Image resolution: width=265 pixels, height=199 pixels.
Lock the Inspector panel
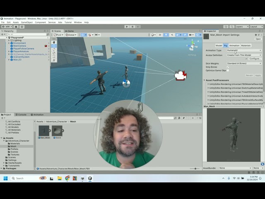coord(260,31)
